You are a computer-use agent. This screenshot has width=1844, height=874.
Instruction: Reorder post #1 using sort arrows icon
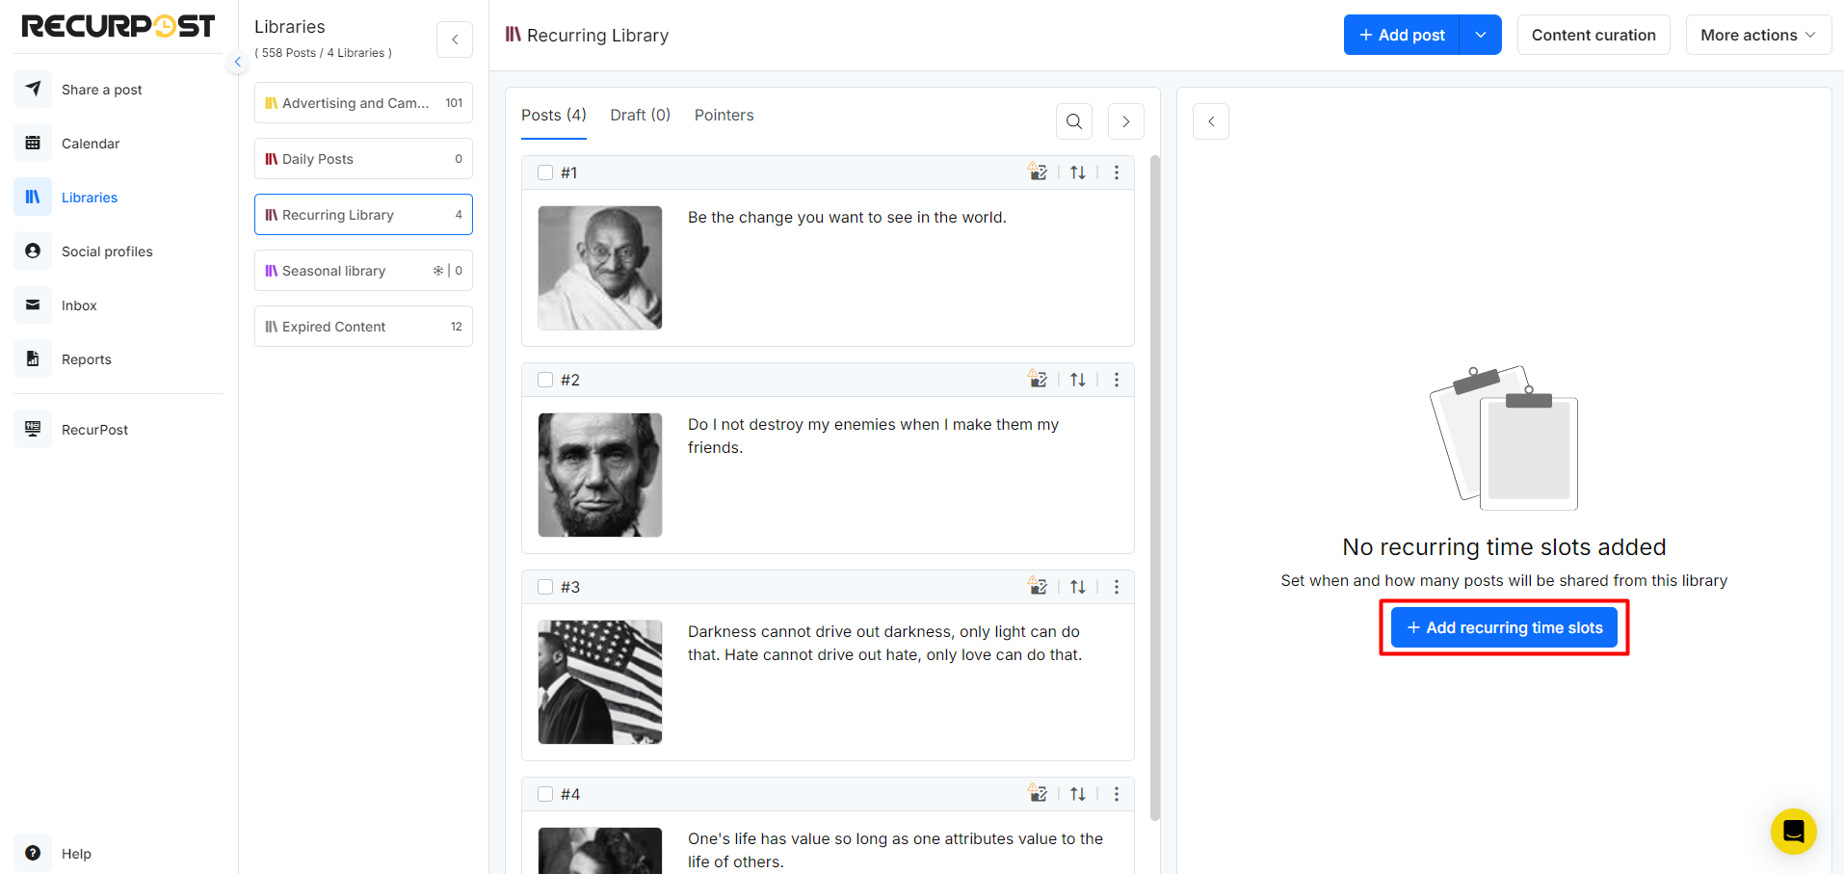[1078, 172]
